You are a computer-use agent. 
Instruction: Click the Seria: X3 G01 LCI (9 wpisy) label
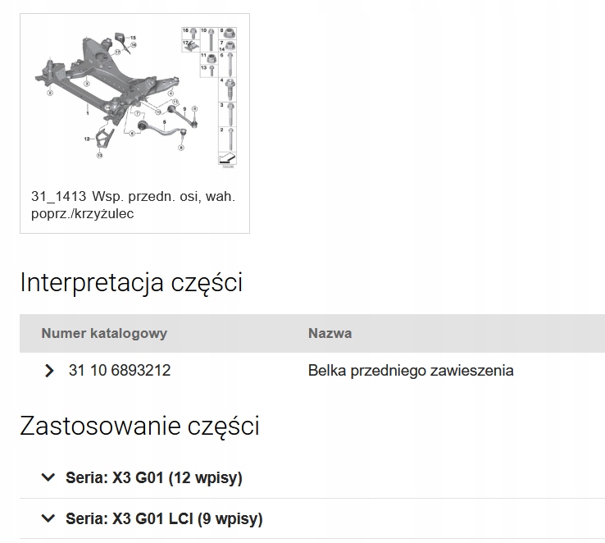tap(164, 519)
